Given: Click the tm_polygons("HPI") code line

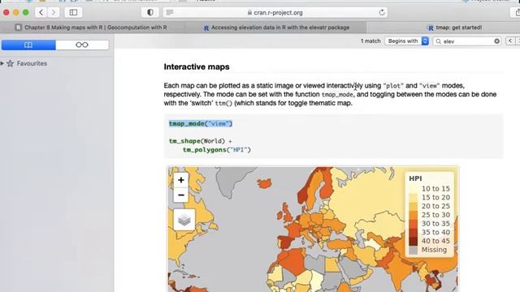Looking at the screenshot, I should (x=217, y=149).
